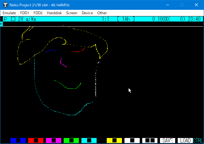Open the FDD2 floppy drive menu
The image size is (204, 144).
click(38, 13)
